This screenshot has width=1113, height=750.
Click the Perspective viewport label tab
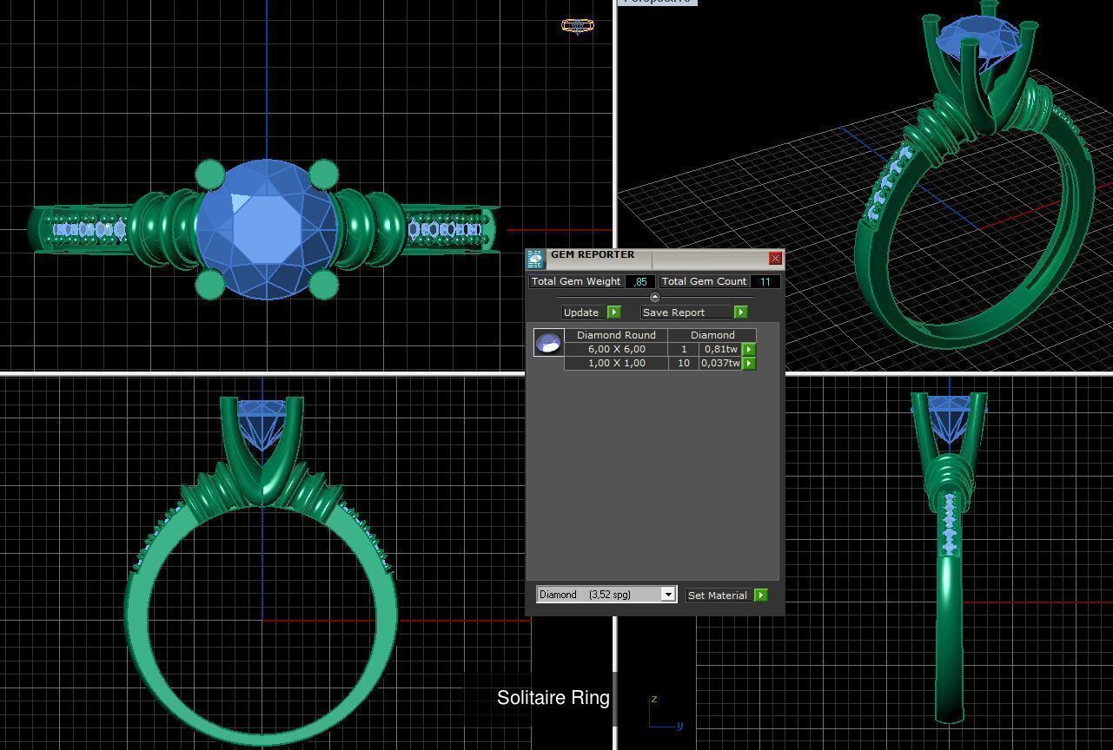pyautogui.click(x=658, y=2)
